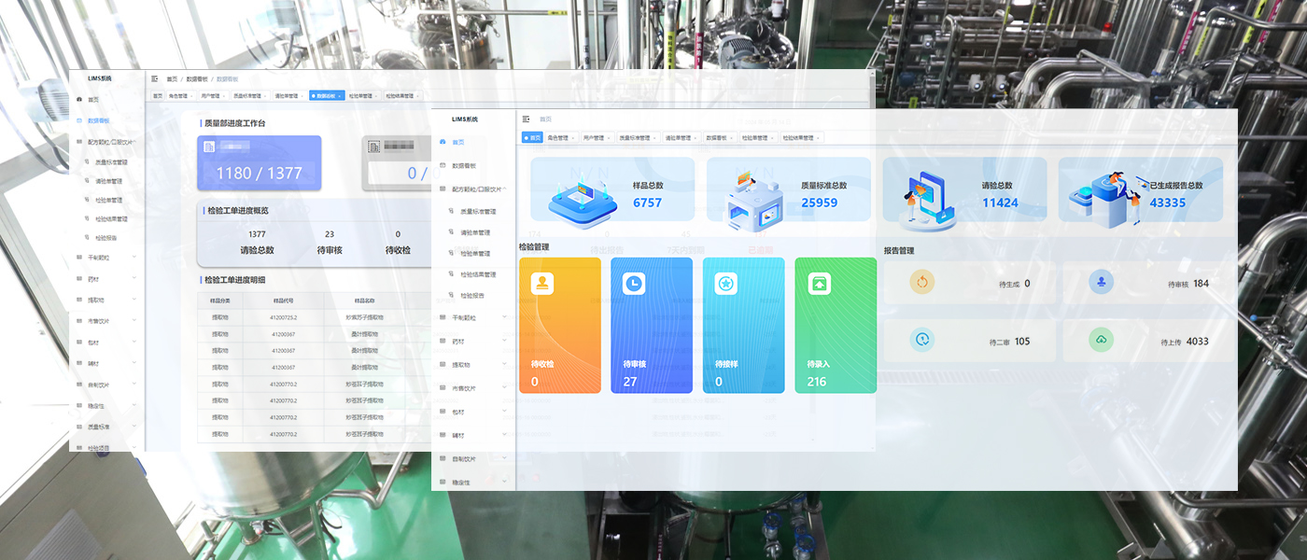Viewport: 1307px width, 560px height.
Task: Click the upload icon on 待录入 card
Action: click(818, 284)
